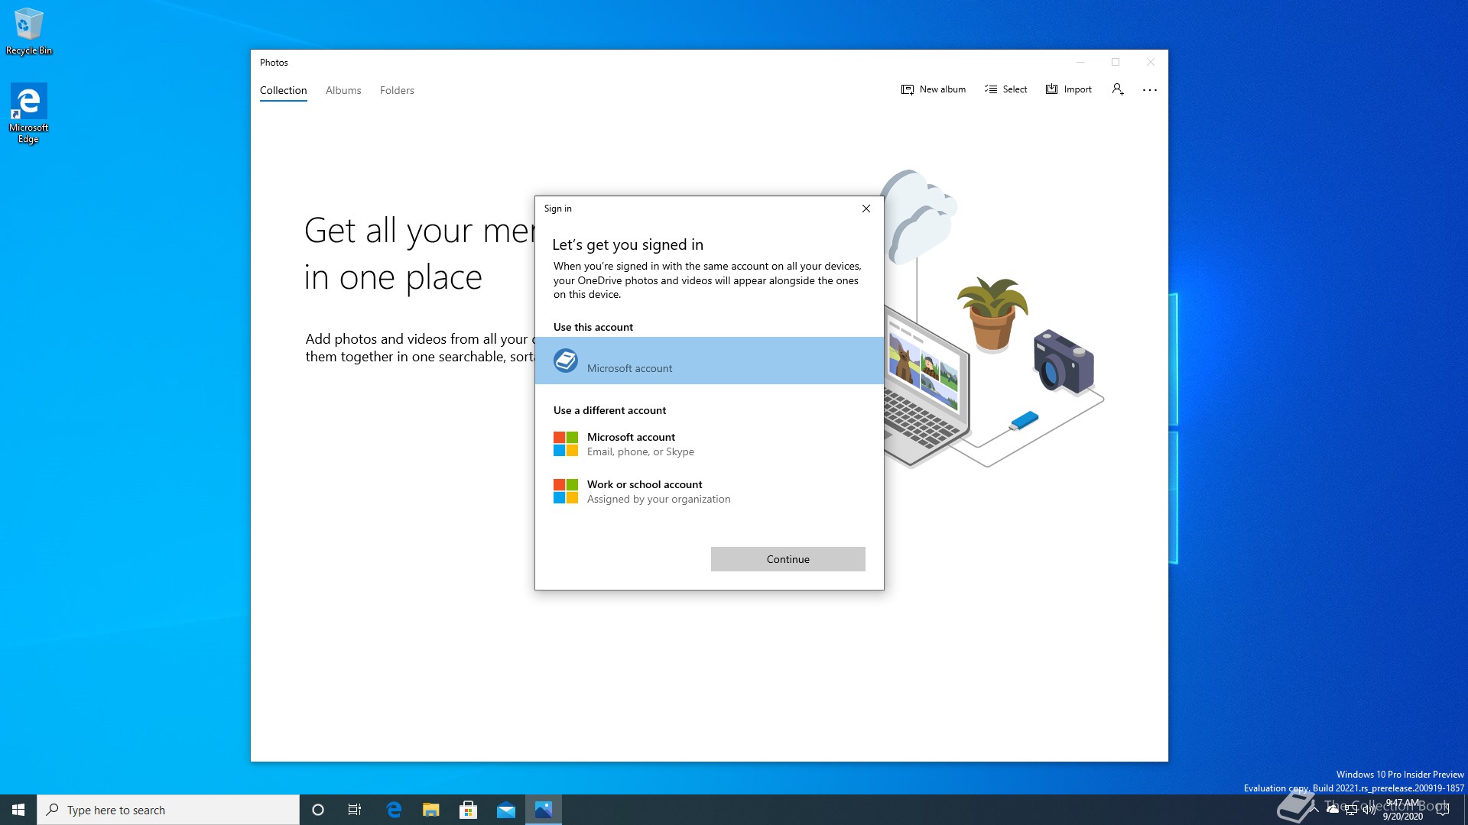Choose Microsoft account (Email, phone, or Skype)
The height and width of the screenshot is (825, 1468).
point(710,444)
